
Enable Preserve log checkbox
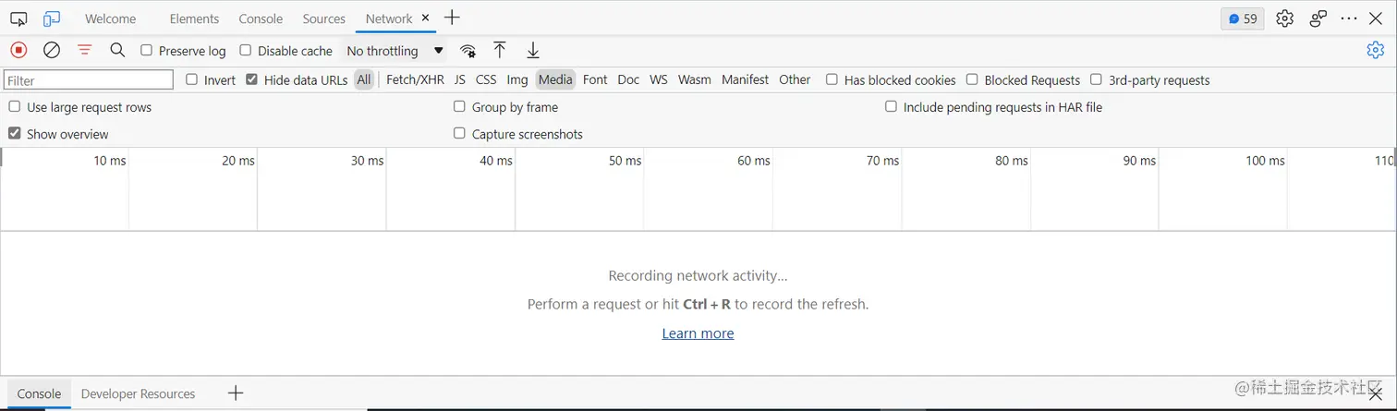146,51
